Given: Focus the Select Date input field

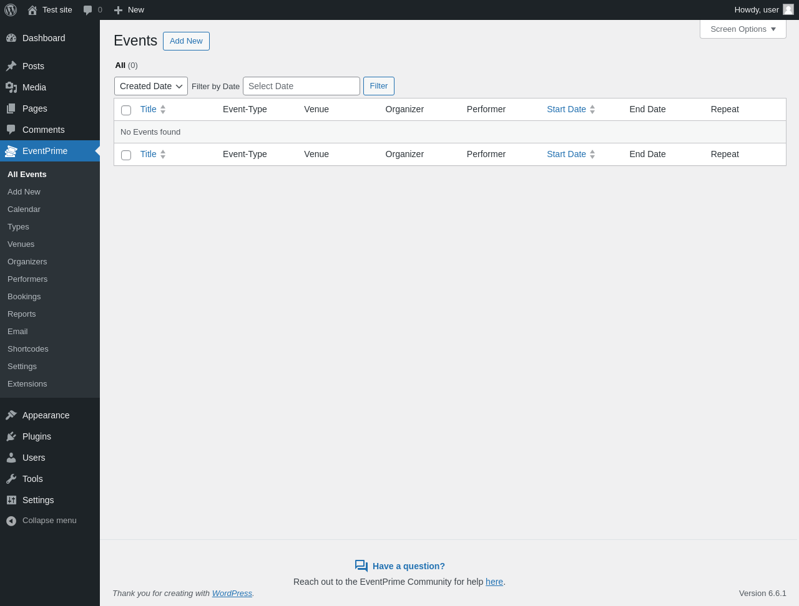Looking at the screenshot, I should [301, 86].
